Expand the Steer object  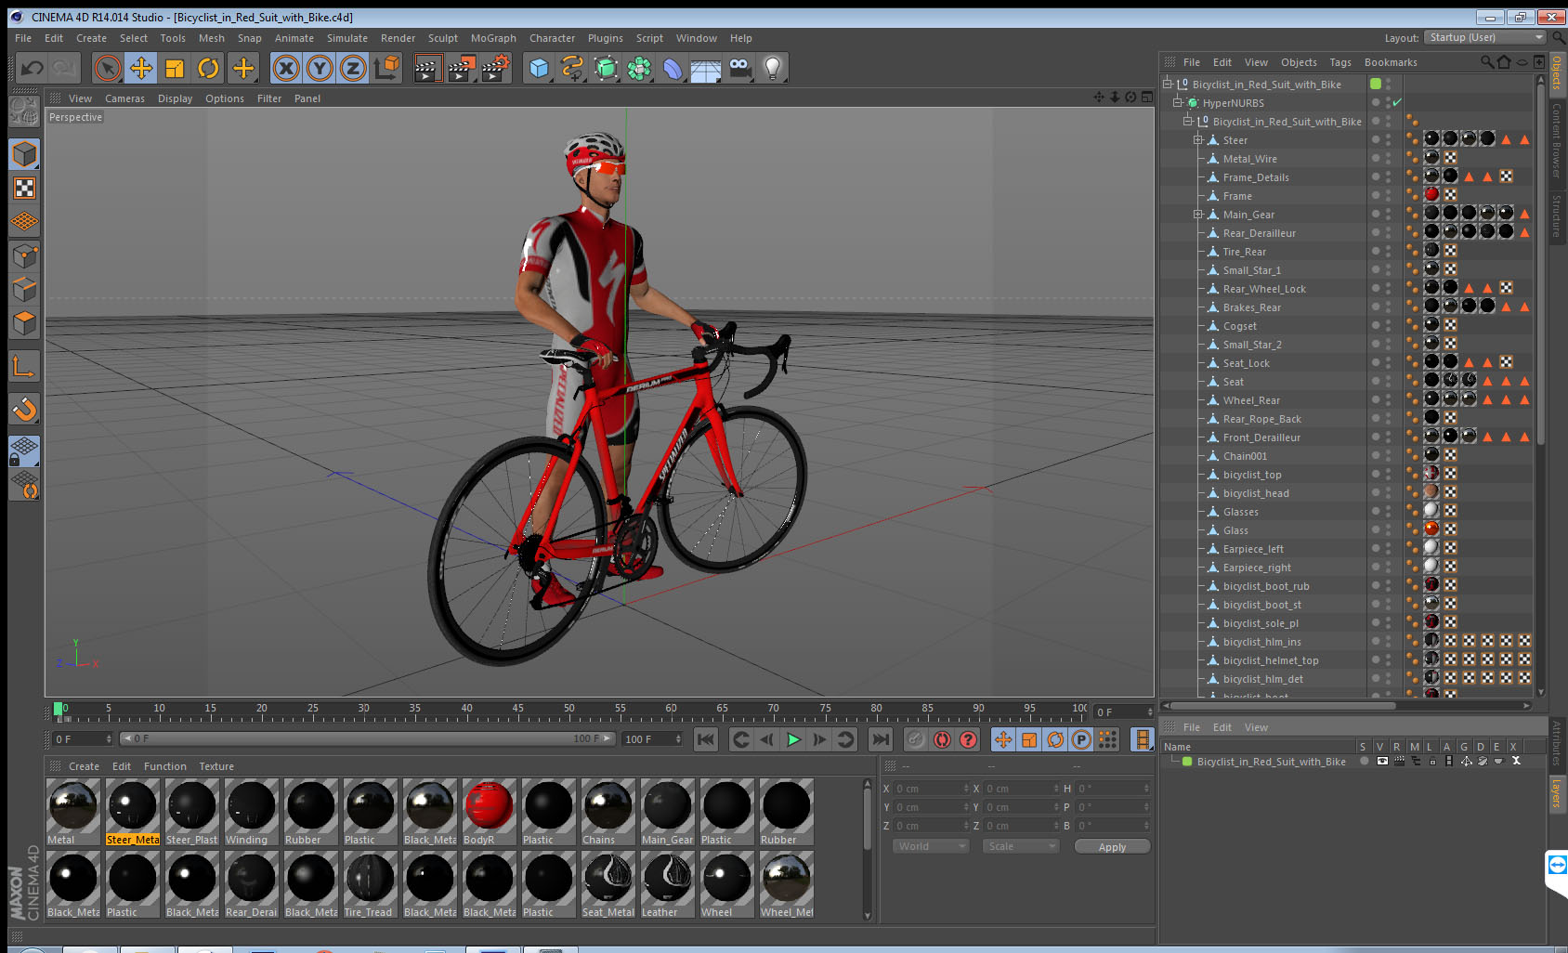(x=1198, y=140)
